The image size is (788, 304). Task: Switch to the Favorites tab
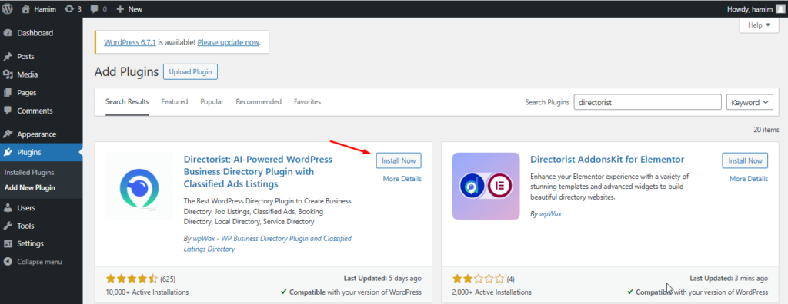pyautogui.click(x=308, y=102)
